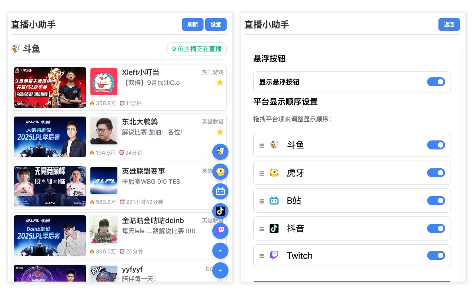Screen dimensions: 474x296
Task: Disable the 虎牙 platform switch
Action: click(x=436, y=172)
